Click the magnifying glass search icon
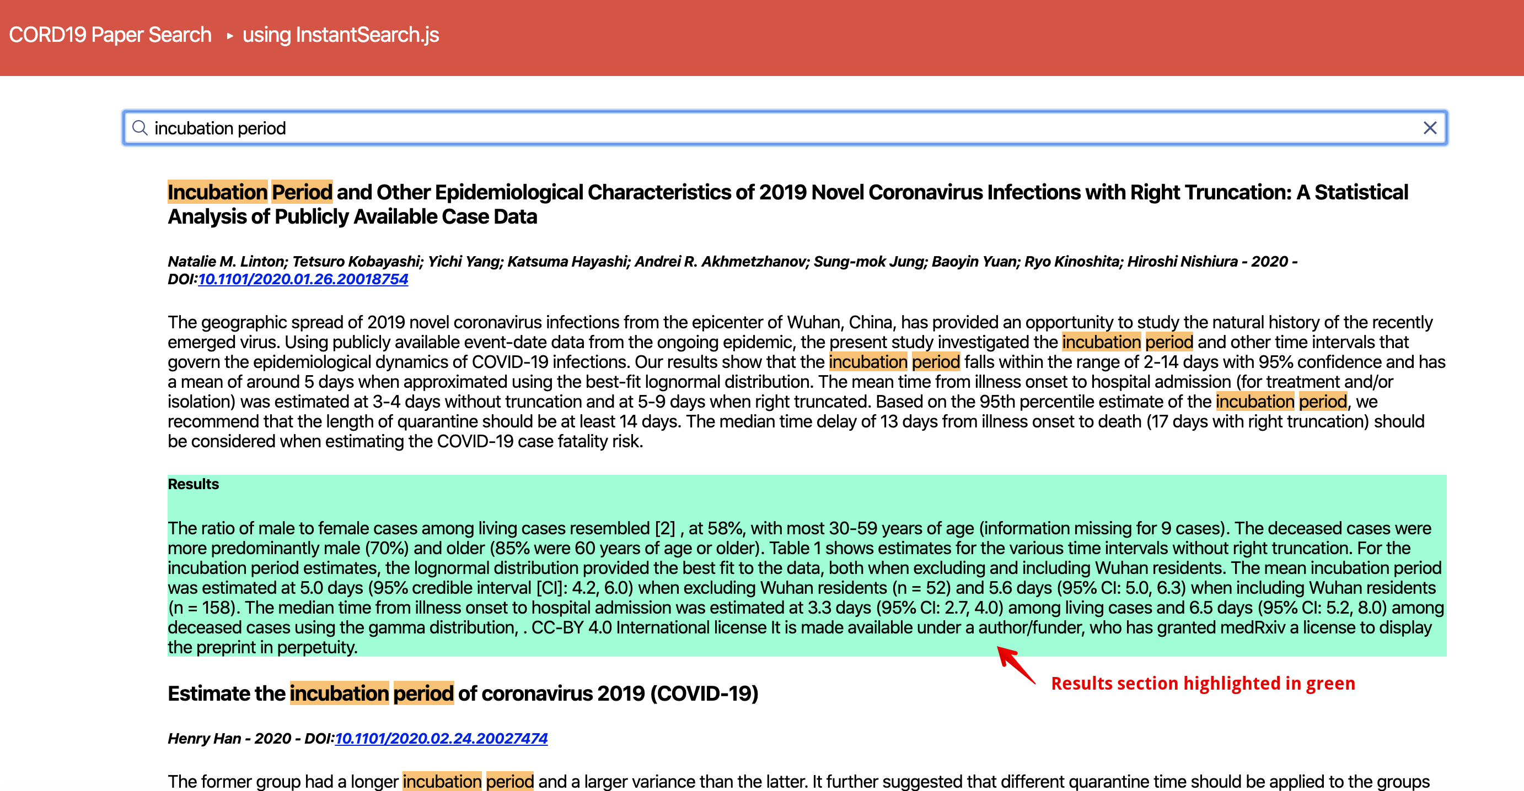 (139, 128)
